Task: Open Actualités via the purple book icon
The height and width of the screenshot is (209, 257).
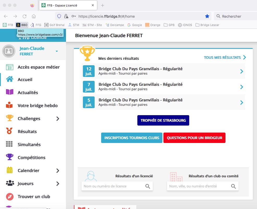Action: (x=9, y=92)
